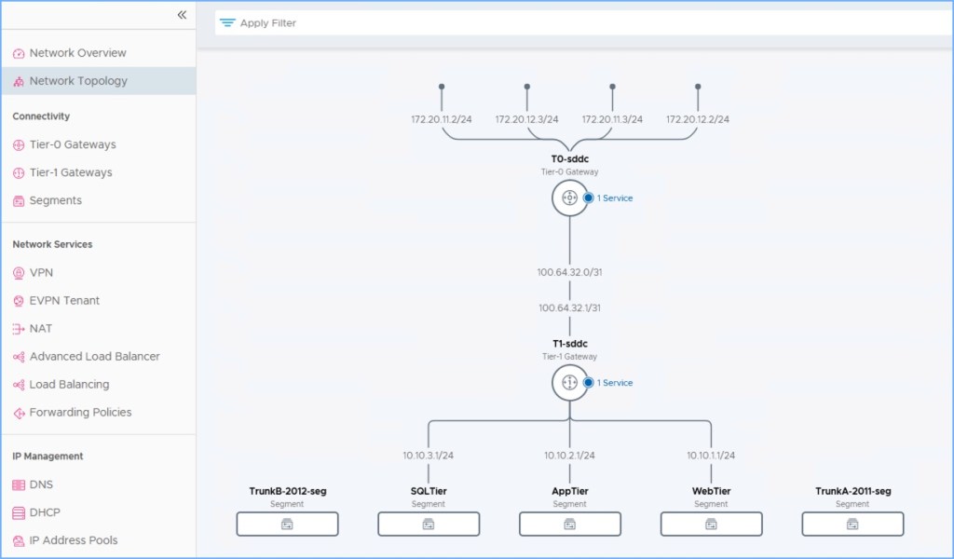Open Advanced Load Balancer page
The image size is (954, 559).
click(x=94, y=357)
